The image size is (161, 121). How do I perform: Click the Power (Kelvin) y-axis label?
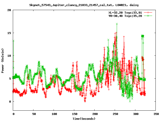pyautogui.click(x=3, y=61)
